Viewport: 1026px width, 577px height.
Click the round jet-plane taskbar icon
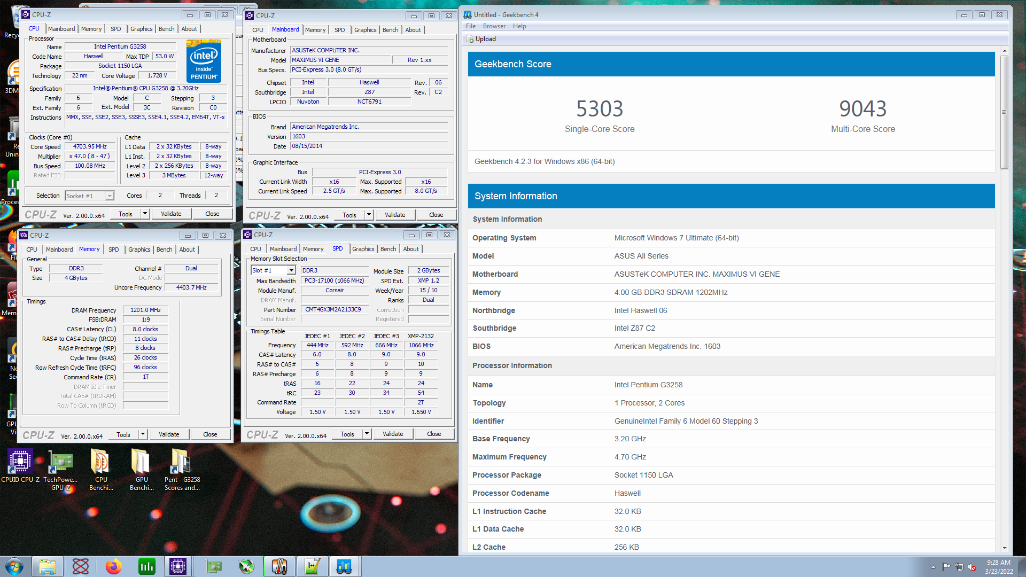tap(246, 566)
